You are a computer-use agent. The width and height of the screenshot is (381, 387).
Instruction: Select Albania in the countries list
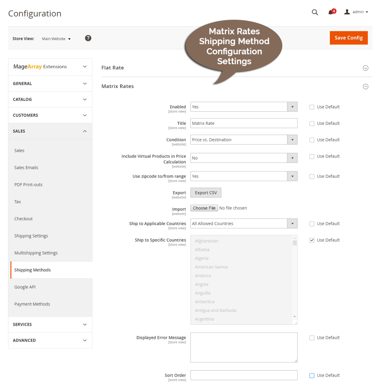202,249
